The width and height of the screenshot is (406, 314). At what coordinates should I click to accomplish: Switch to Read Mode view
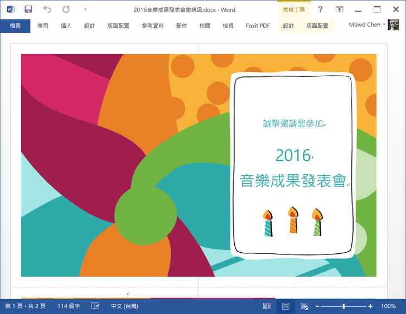[x=267, y=306]
